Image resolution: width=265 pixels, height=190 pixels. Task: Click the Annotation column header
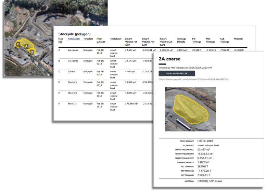click(x=74, y=39)
